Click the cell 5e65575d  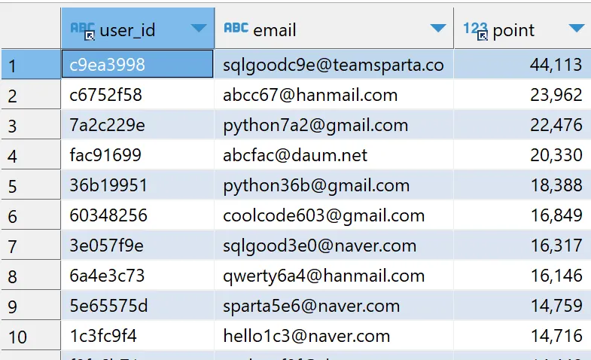pyautogui.click(x=138, y=306)
